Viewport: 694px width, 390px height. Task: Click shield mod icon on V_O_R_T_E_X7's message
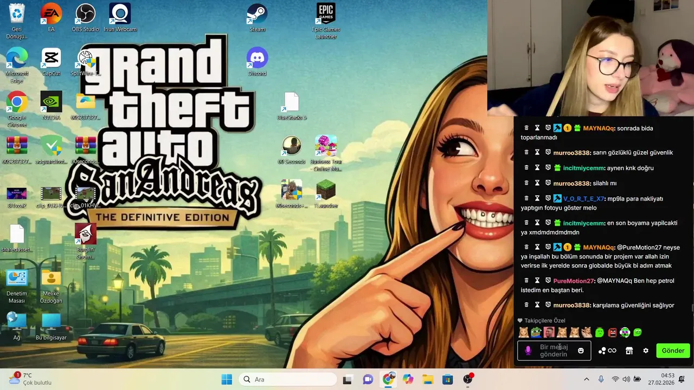pyautogui.click(x=548, y=199)
